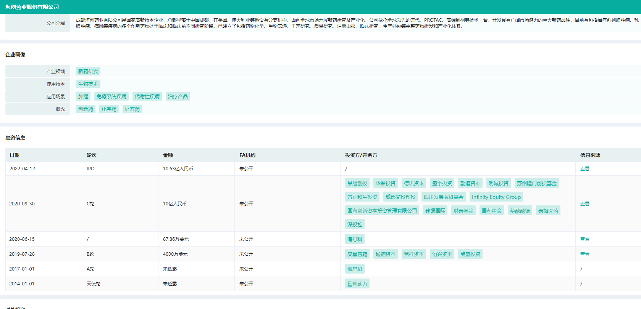Image resolution: width=641 pixels, height=309 pixels.
Task: Open the 创新药 concept tag
Action: (86, 109)
